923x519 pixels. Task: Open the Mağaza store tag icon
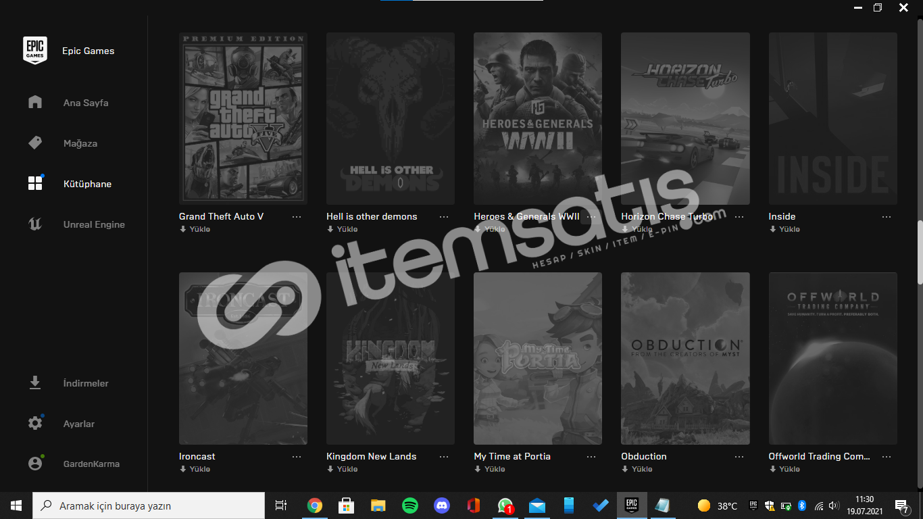tap(35, 143)
